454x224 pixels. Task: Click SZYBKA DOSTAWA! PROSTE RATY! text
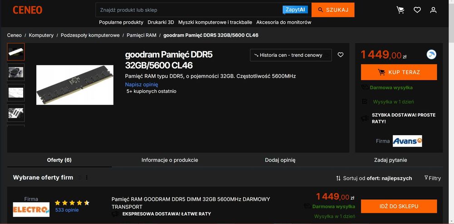(404, 118)
